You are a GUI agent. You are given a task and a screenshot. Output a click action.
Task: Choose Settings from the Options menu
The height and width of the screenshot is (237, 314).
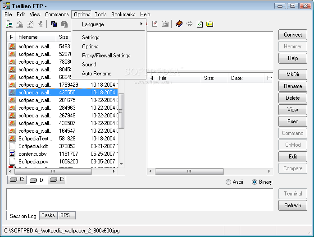(x=108, y=37)
